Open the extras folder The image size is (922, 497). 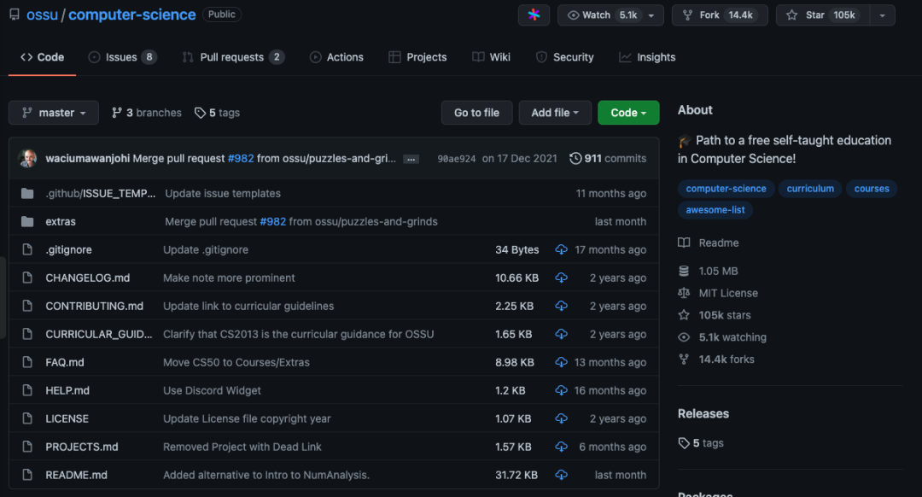pos(61,222)
